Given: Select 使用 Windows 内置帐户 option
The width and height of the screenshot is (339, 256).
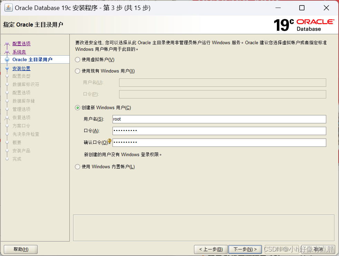Looking at the screenshot, I should 77,166.
